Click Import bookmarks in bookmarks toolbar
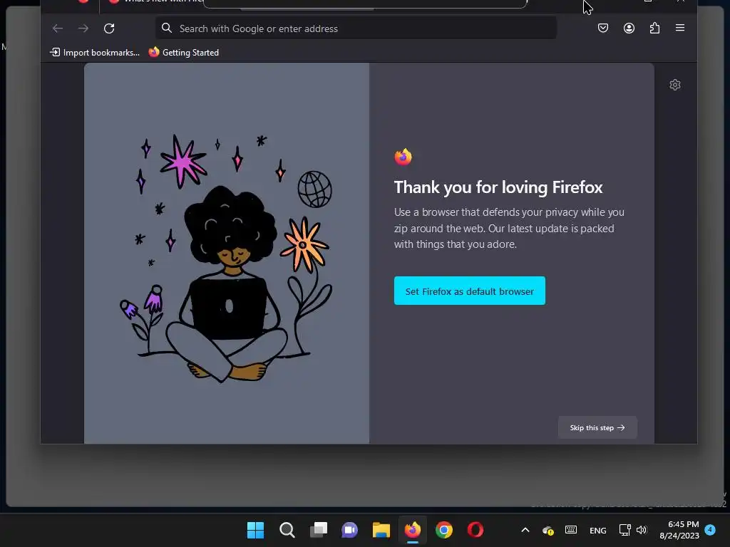Viewport: 730px width, 547px height. 95,53
